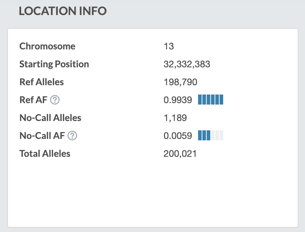Screen dimensions: 305x232
Task: Select the Ref Alleles label
Action: [42, 82]
